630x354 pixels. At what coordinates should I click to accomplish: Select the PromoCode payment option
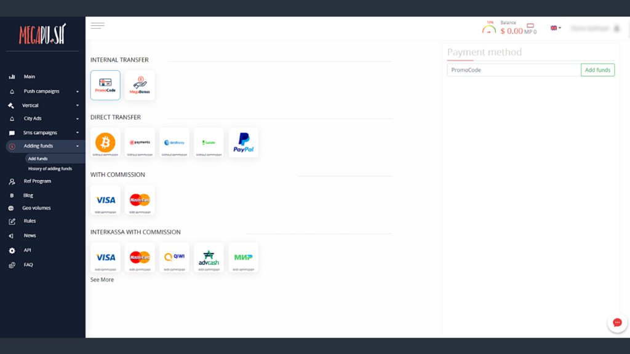click(x=105, y=85)
